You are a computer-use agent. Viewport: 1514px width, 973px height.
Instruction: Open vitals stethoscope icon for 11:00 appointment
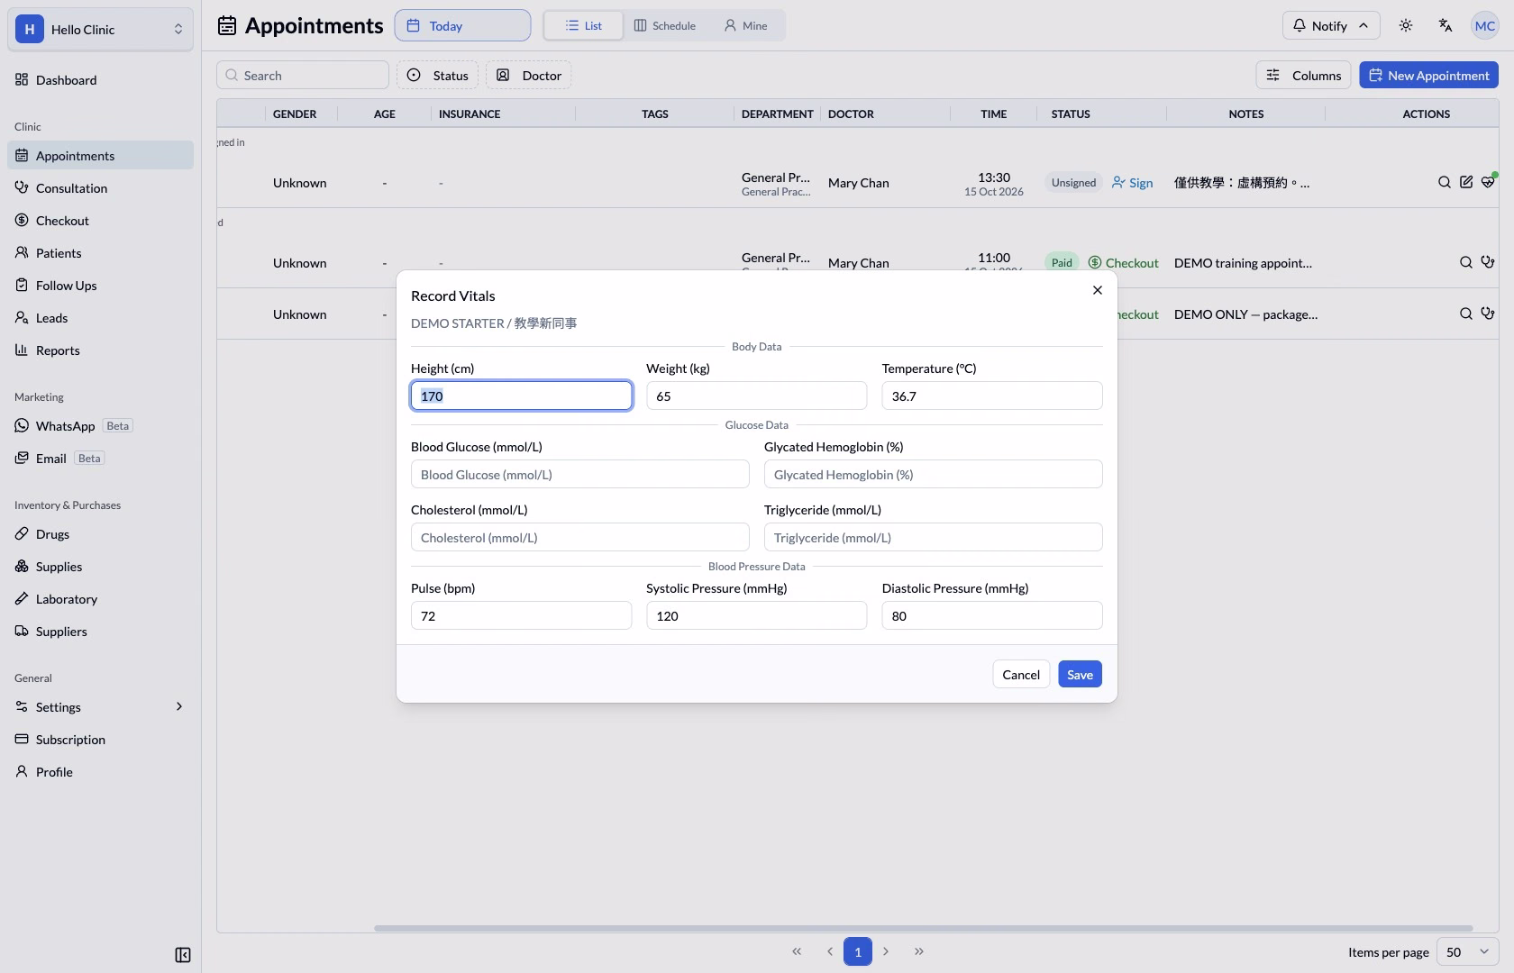point(1488,263)
